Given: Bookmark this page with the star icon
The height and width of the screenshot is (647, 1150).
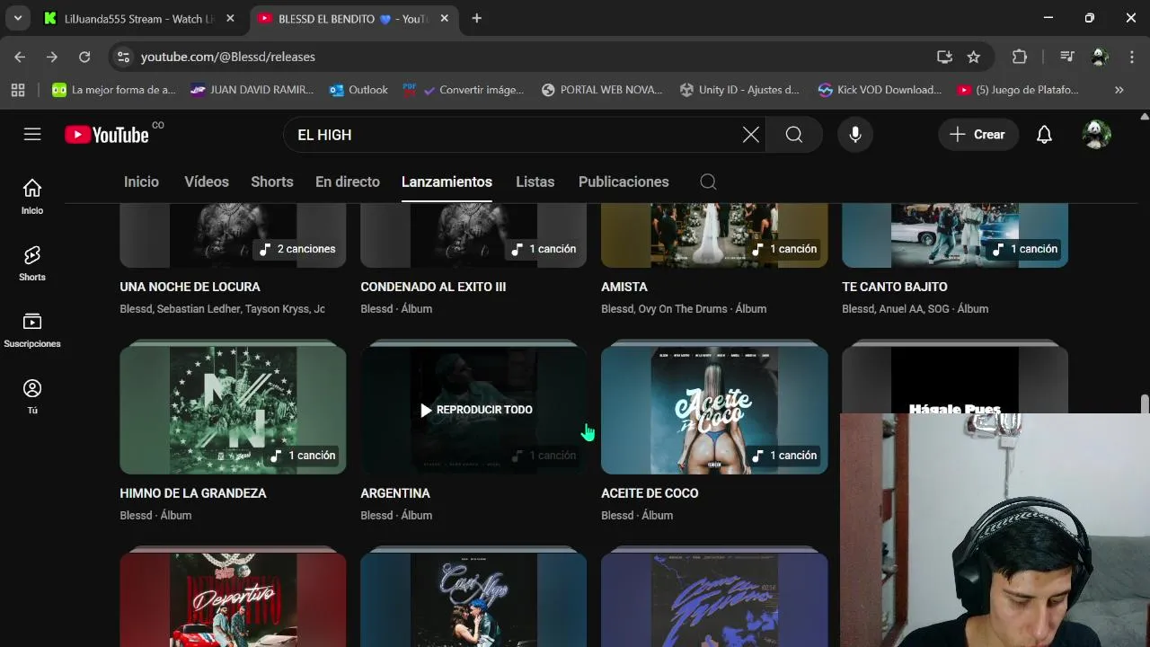Looking at the screenshot, I should click(974, 57).
